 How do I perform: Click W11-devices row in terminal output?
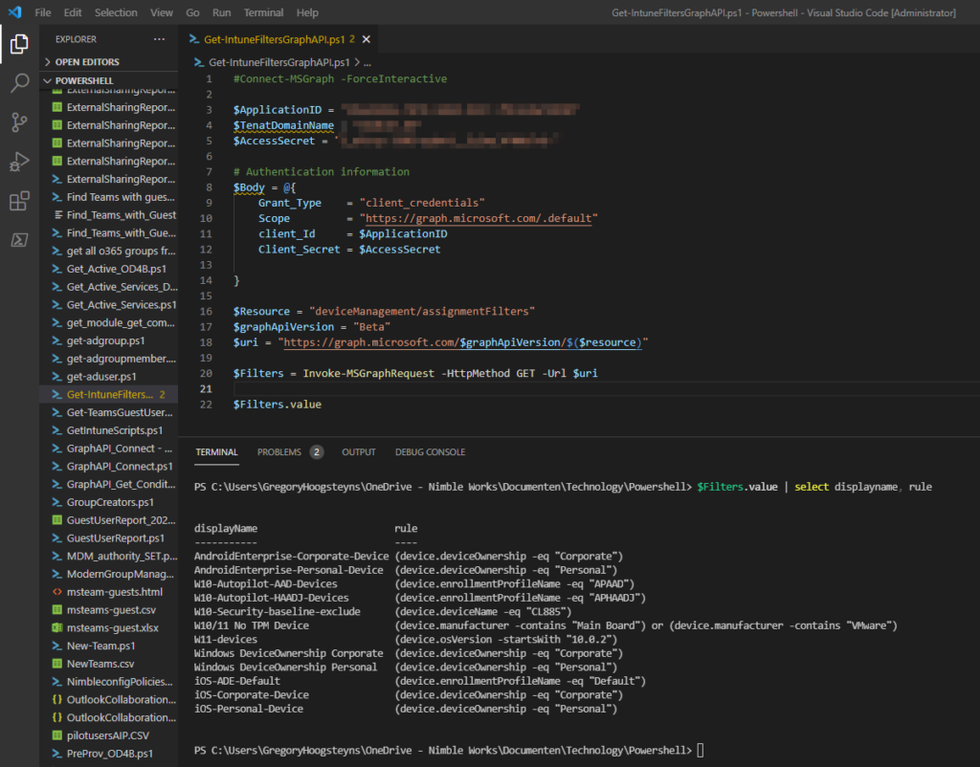[406, 639]
